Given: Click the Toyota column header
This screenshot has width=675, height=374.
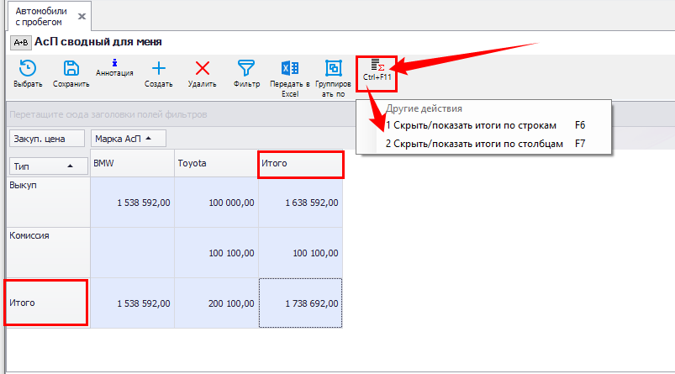Looking at the screenshot, I should pyautogui.click(x=216, y=164).
